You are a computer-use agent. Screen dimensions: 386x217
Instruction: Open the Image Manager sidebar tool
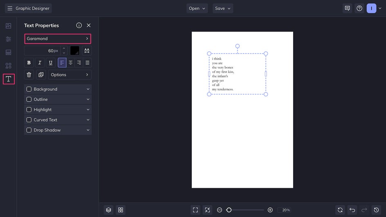pos(8,26)
